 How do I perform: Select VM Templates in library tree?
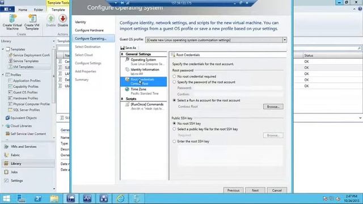pos(23,67)
